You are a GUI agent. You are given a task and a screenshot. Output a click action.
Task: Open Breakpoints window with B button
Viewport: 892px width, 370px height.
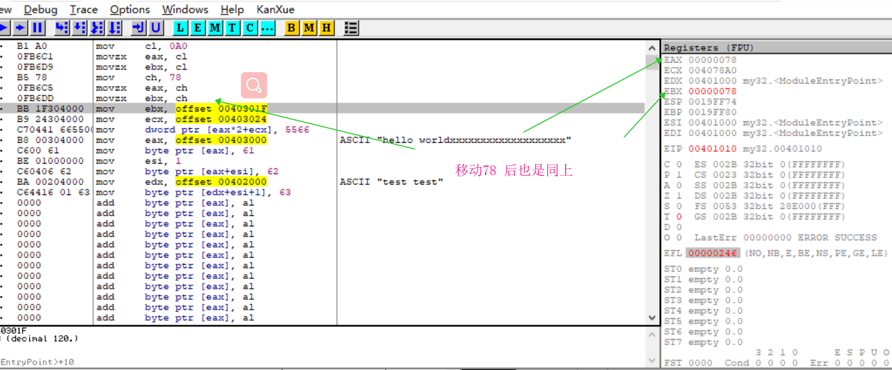[x=292, y=28]
